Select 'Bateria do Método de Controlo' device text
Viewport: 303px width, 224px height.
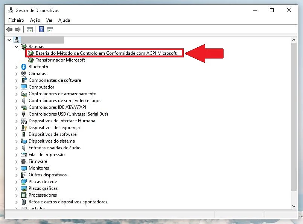click(106, 53)
